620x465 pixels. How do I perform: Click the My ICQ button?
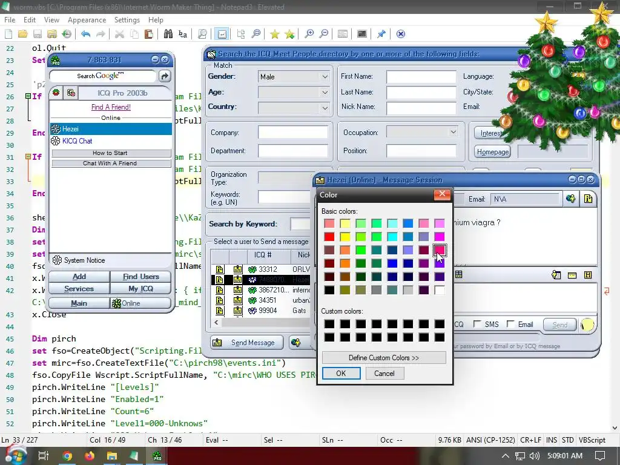(140, 289)
